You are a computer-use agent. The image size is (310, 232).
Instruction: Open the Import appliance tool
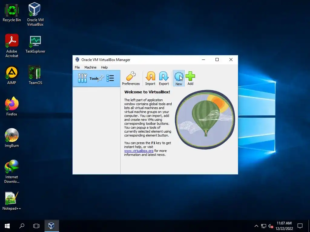pyautogui.click(x=150, y=78)
